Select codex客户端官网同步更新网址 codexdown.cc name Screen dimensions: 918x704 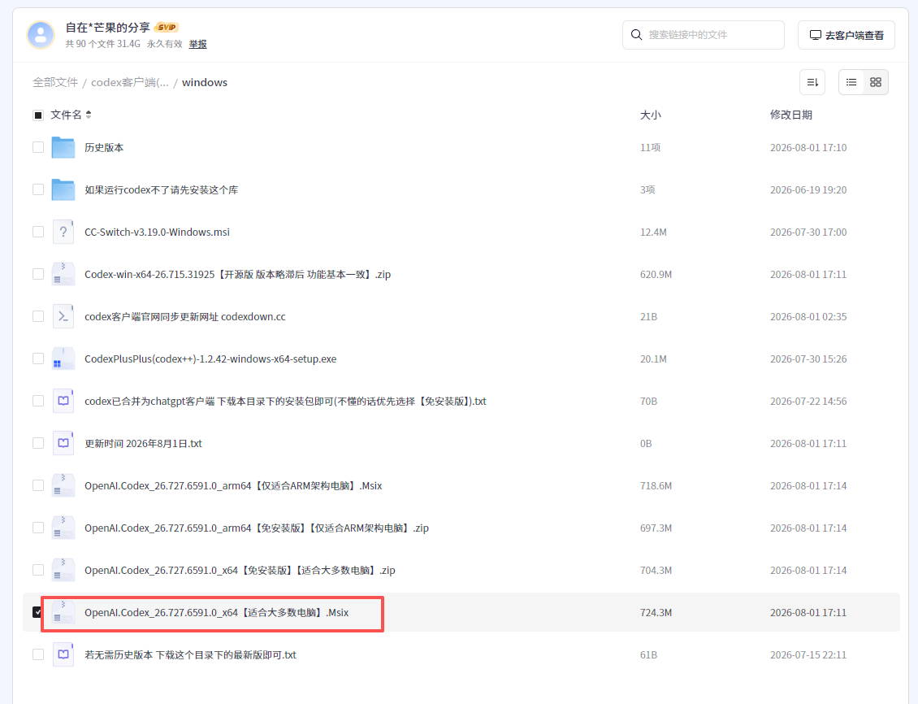185,317
